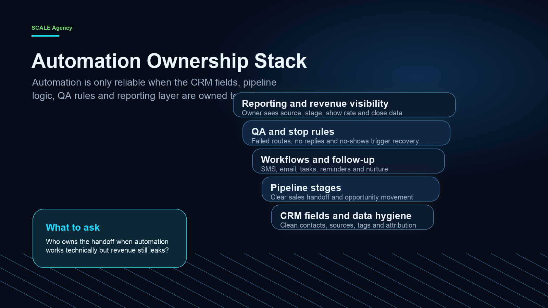
Task: Click 'Clean contacts, sources, tags and attribution'
Action: 348,225
